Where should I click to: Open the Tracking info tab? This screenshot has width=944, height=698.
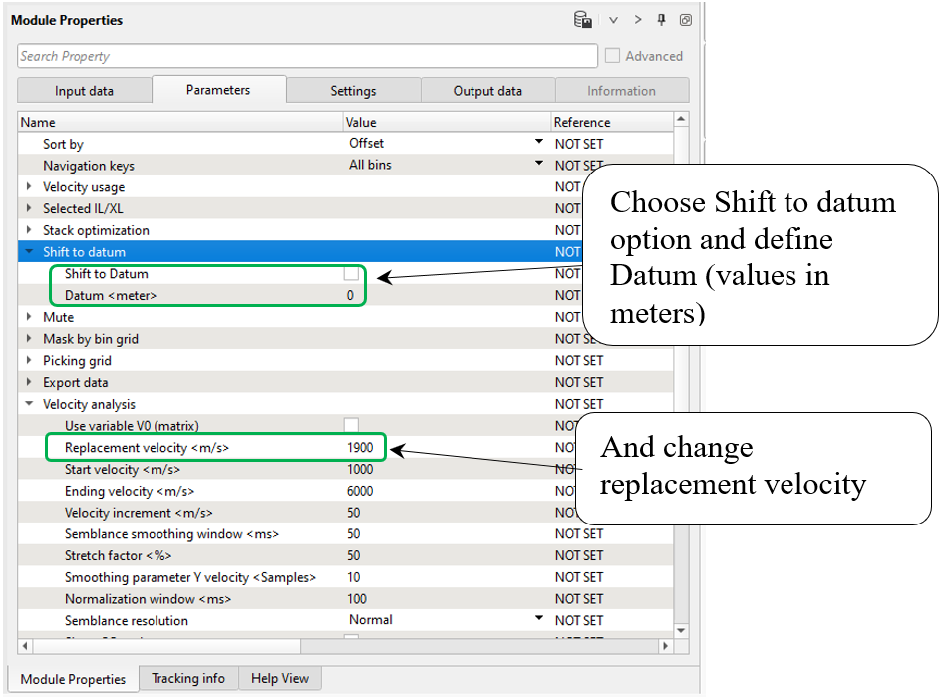188,679
